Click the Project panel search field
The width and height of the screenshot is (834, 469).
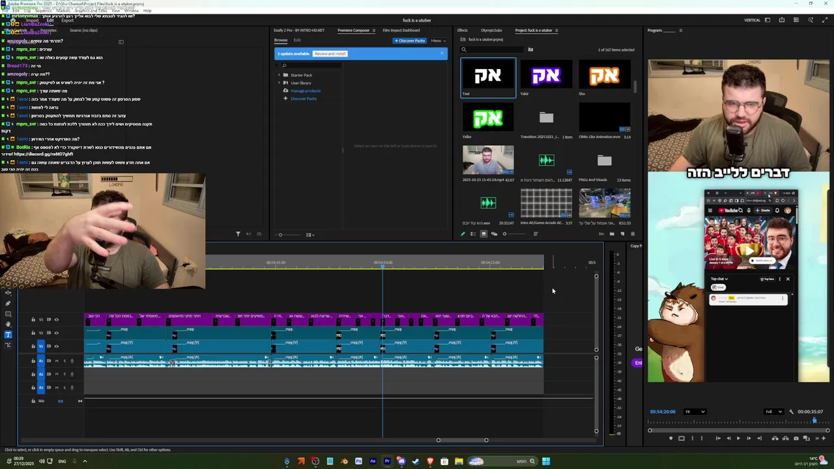tap(491, 50)
